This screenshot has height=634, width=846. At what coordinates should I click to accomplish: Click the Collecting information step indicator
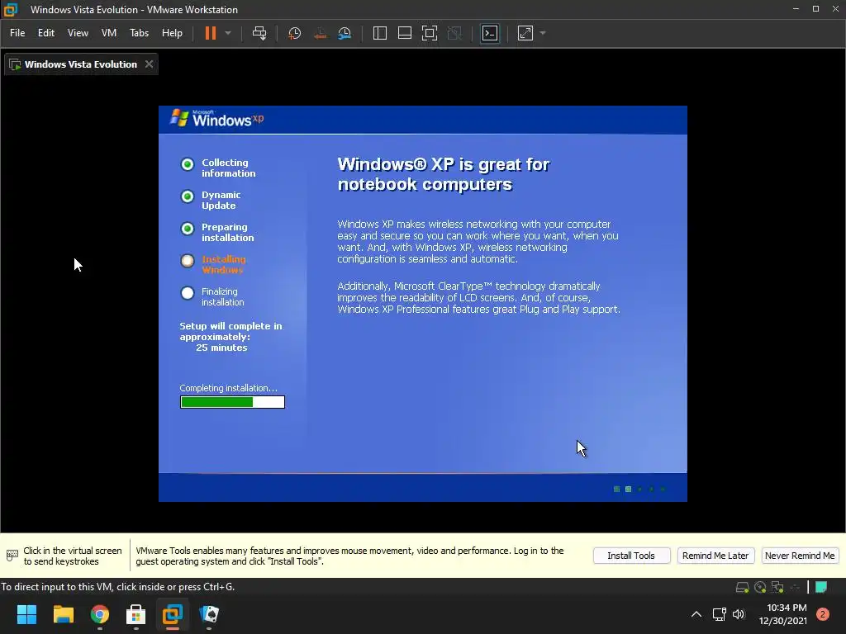(188, 164)
